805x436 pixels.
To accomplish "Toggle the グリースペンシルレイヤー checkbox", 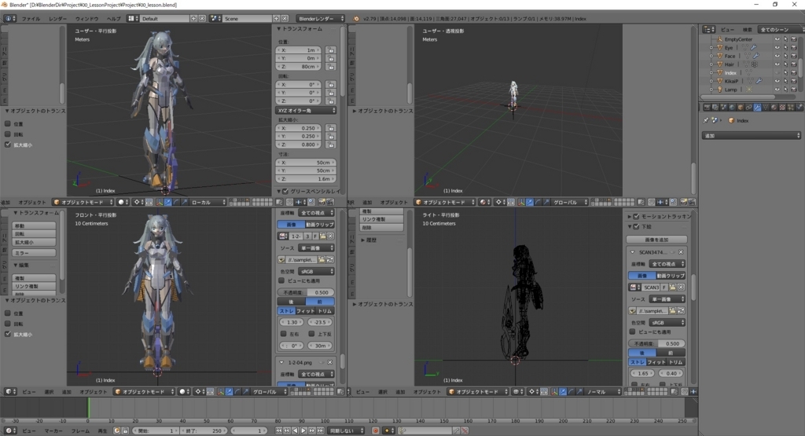I will pos(285,192).
